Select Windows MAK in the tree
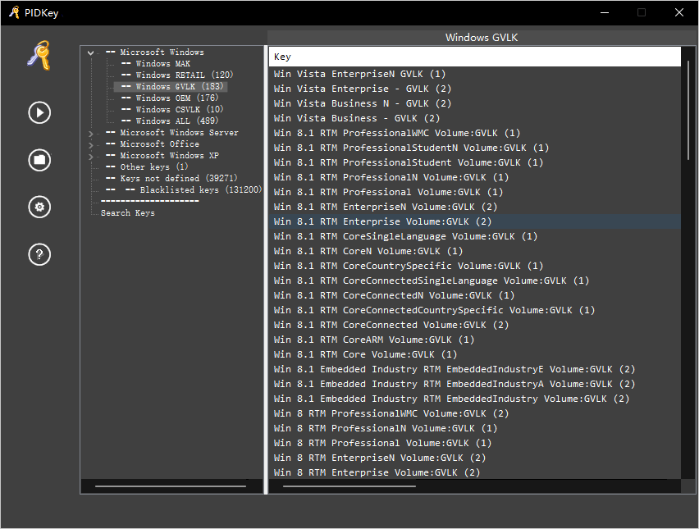 (x=163, y=64)
